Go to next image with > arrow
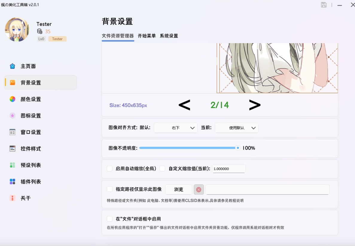Viewport: 355px width, 246px height. [x=255, y=105]
